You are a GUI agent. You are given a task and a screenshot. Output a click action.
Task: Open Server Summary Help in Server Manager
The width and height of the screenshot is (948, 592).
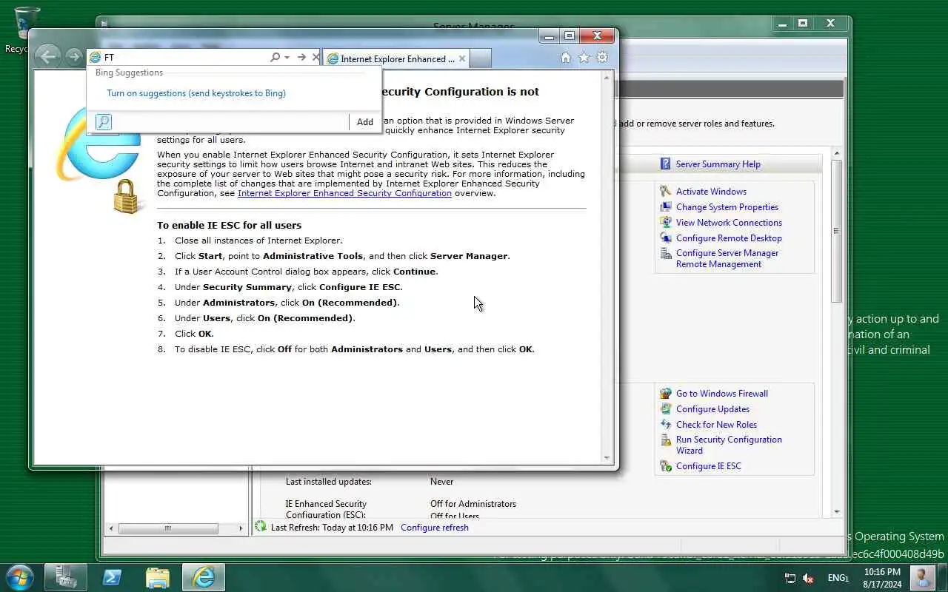click(718, 164)
